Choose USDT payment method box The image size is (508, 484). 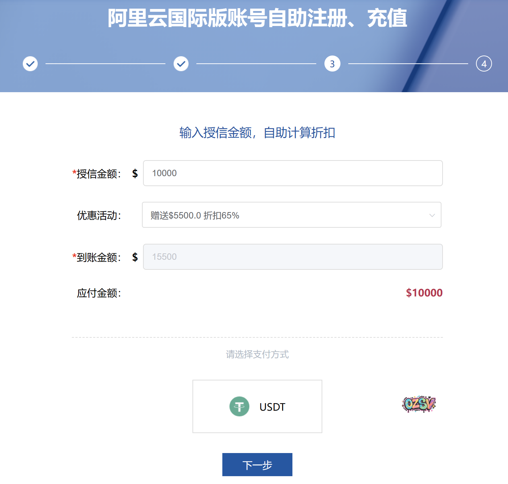pos(257,406)
